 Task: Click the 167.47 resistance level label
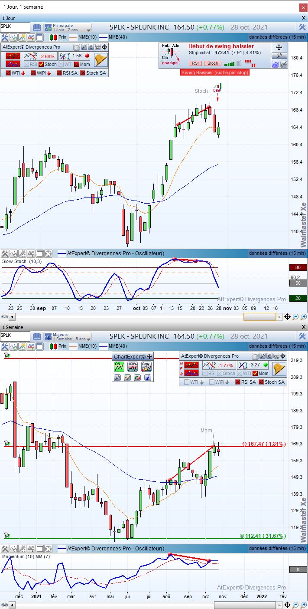264,444
